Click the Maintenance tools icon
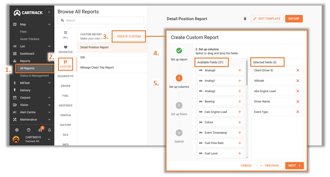Viewport: 330px width, 177px height. click(x=15, y=120)
